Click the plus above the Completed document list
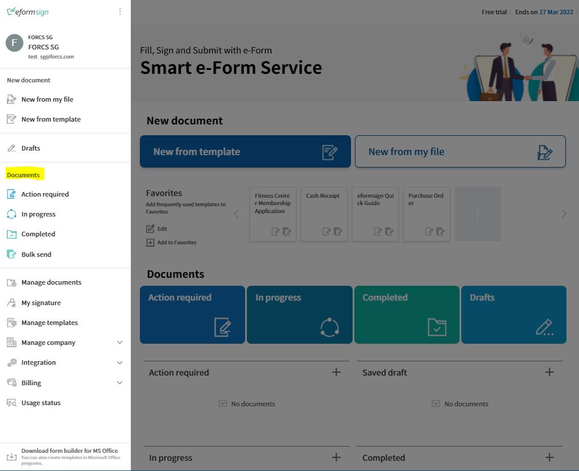The height and width of the screenshot is (471, 579). (x=549, y=457)
